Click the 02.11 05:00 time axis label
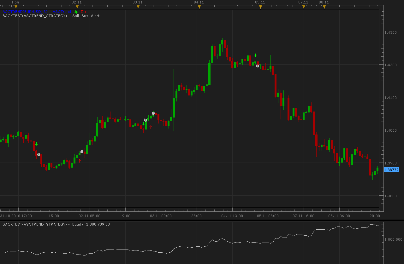This screenshot has width=404, height=264. click(90, 216)
